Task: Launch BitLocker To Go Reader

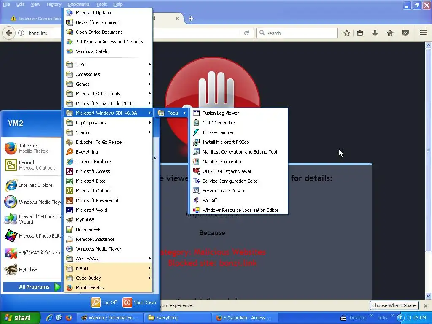Action: pyautogui.click(x=108, y=142)
